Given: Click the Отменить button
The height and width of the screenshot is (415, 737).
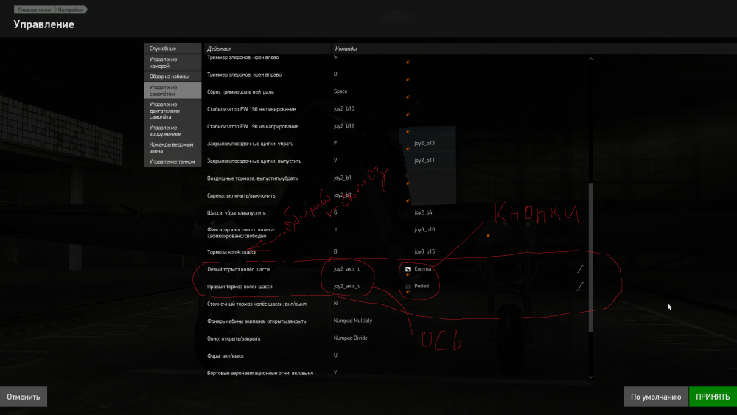Looking at the screenshot, I should pyautogui.click(x=24, y=397).
